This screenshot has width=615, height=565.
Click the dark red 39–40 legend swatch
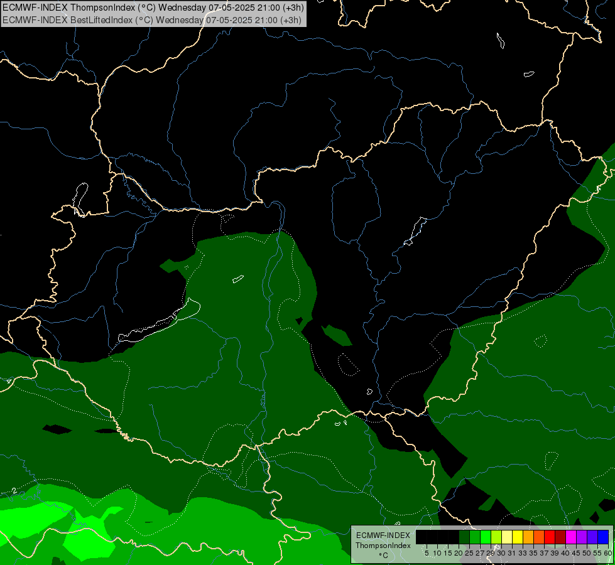(x=560, y=537)
